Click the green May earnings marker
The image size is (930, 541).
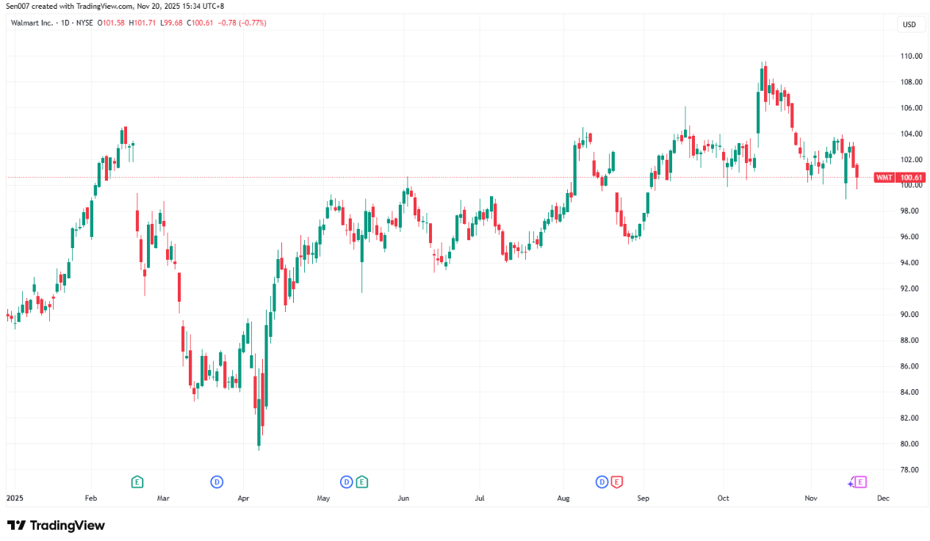pos(361,482)
